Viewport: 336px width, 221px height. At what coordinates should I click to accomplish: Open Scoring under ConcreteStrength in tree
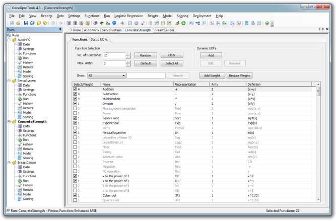[28, 158]
